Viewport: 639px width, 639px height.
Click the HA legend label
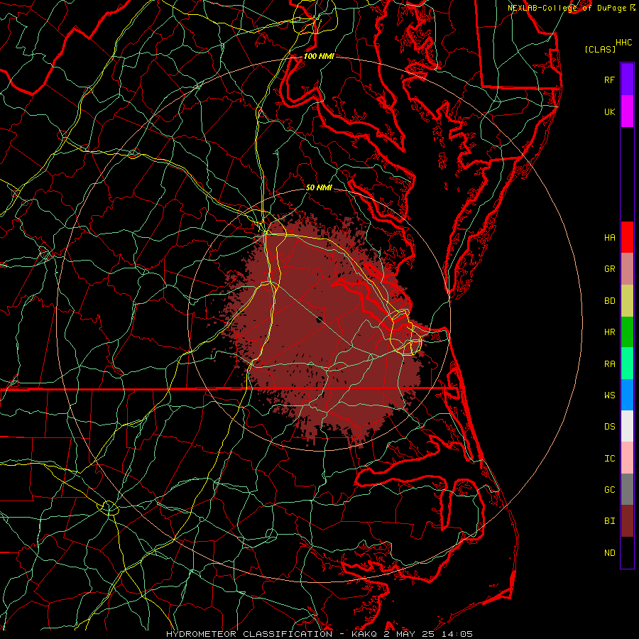point(609,237)
